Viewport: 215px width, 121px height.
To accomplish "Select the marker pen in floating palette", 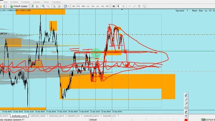I will point(186,95).
